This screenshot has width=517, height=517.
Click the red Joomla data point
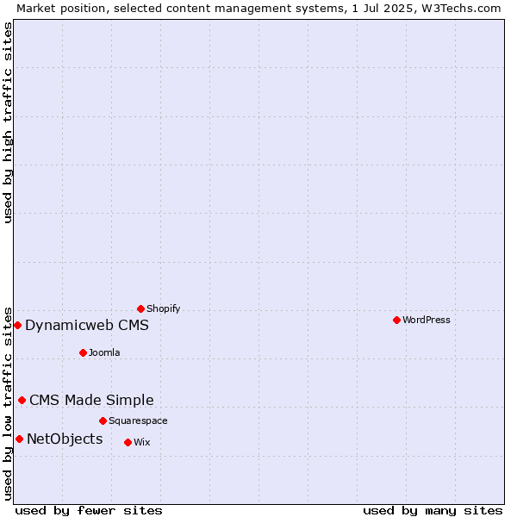pos(83,352)
